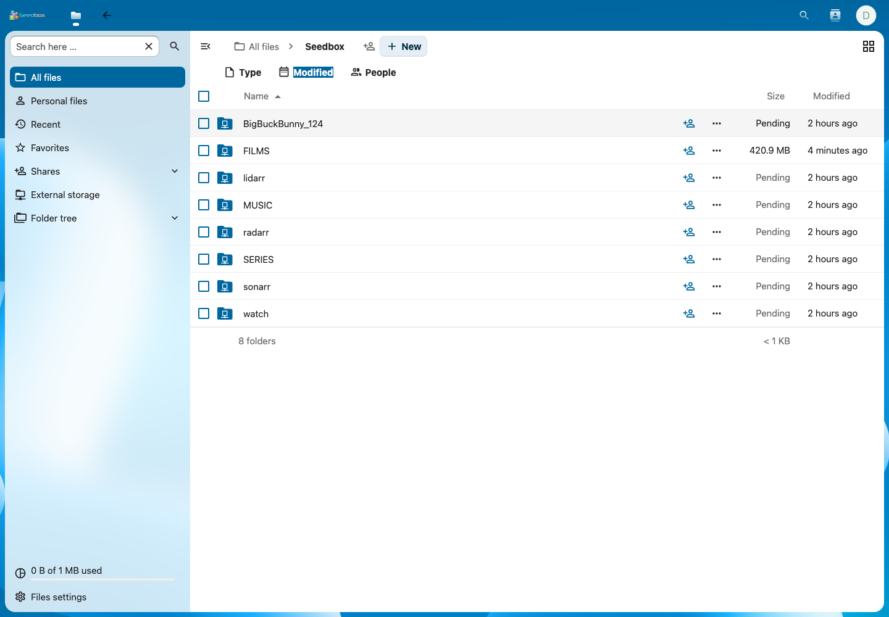The image size is (889, 617).
Task: Open actions menu for radarr
Action: coord(717,232)
